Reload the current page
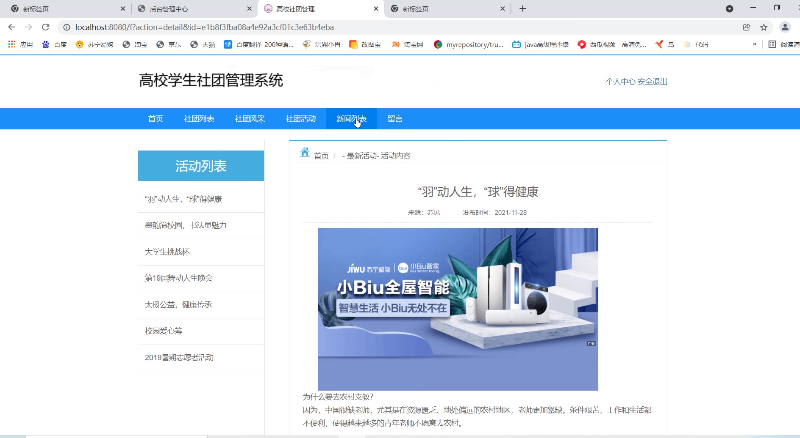This screenshot has height=438, width=800. tap(46, 27)
